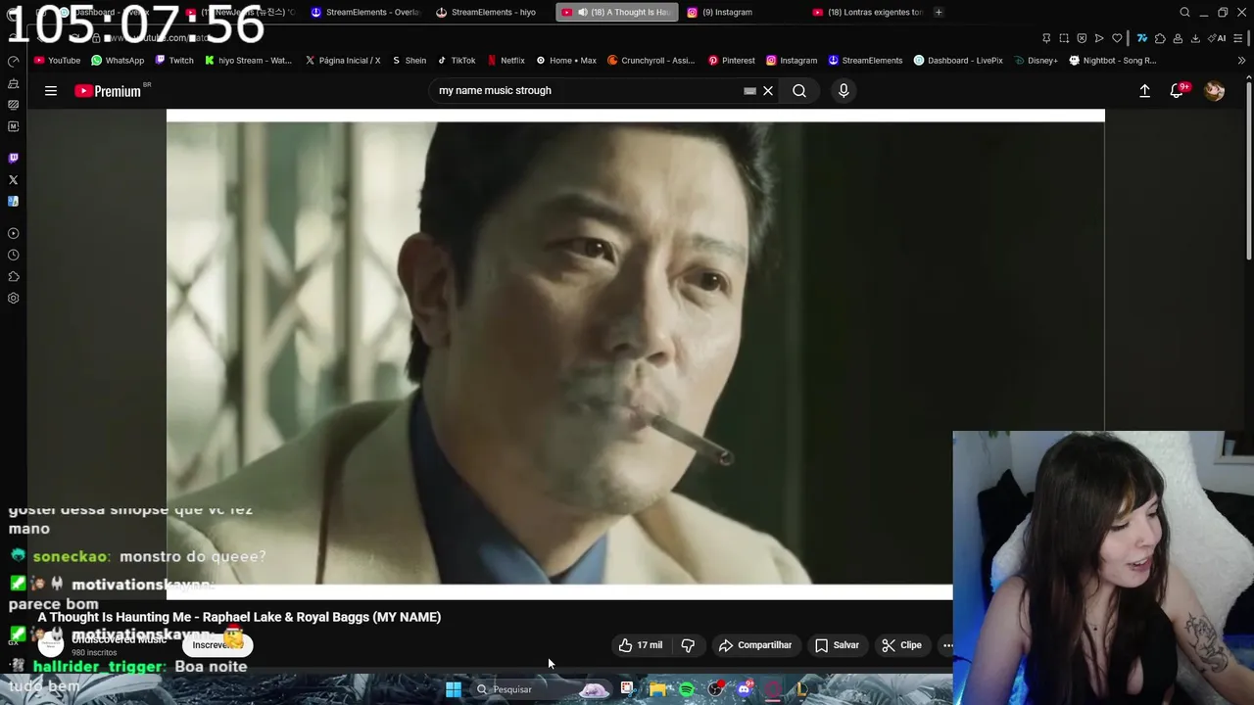This screenshot has height=705, width=1254.
Task: Switch to the StreamElements - Overlay tab
Action: pos(365,13)
